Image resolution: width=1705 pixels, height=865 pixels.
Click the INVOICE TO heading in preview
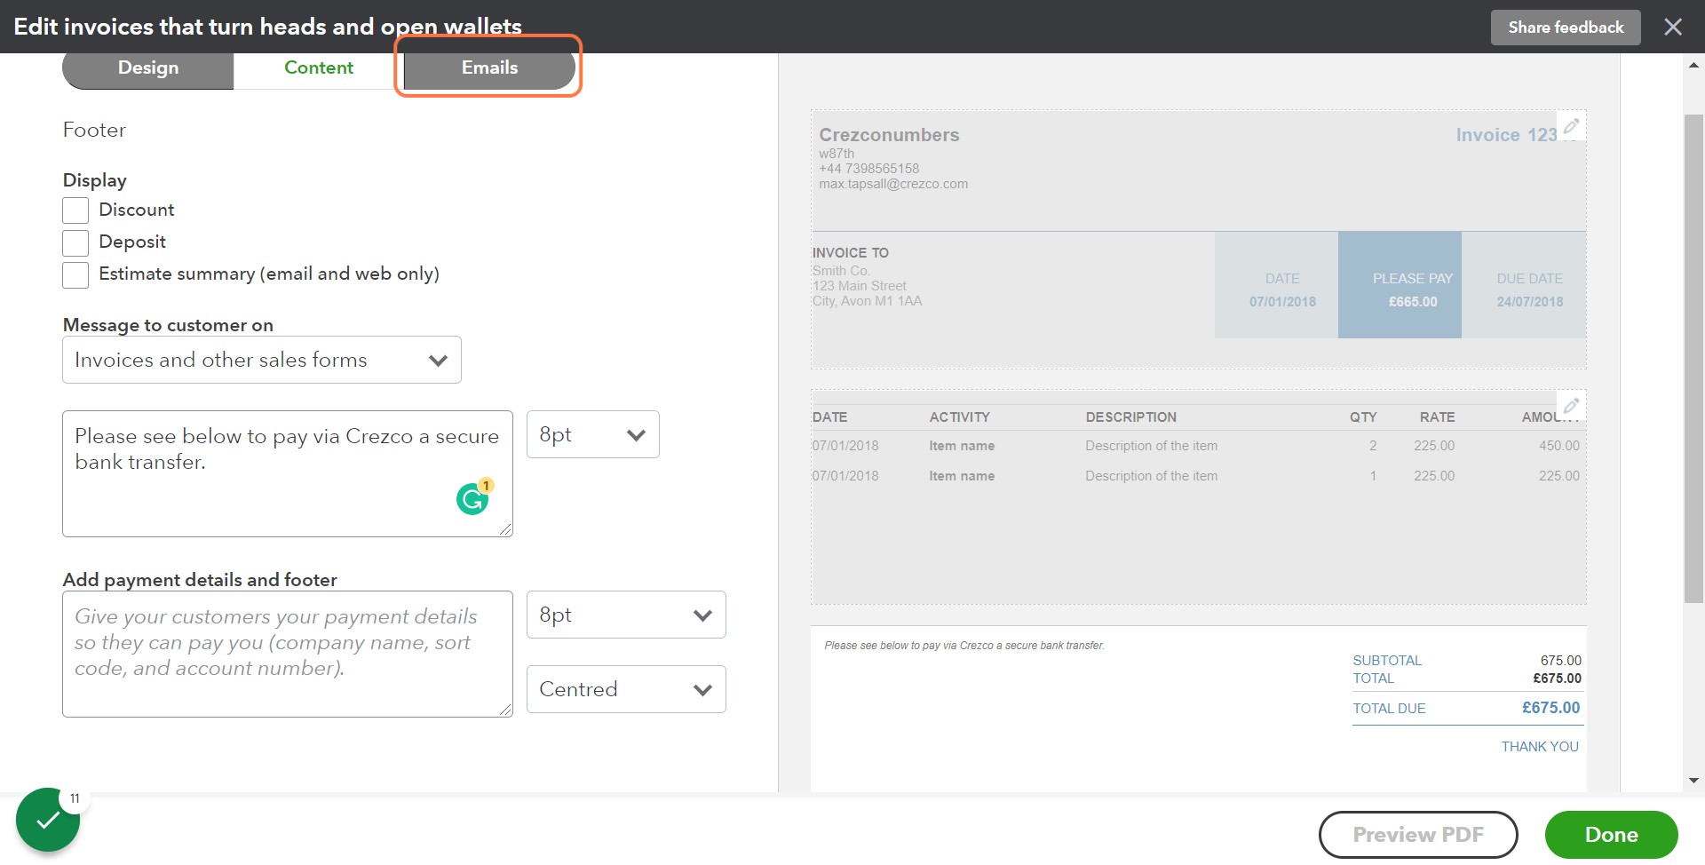(x=851, y=253)
